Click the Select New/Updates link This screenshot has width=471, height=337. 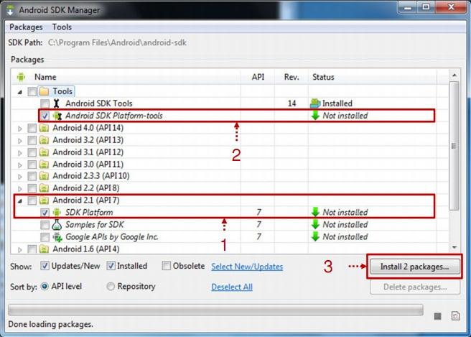click(x=247, y=267)
